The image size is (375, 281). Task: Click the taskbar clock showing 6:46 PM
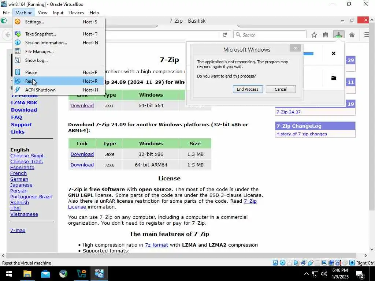click(x=340, y=274)
